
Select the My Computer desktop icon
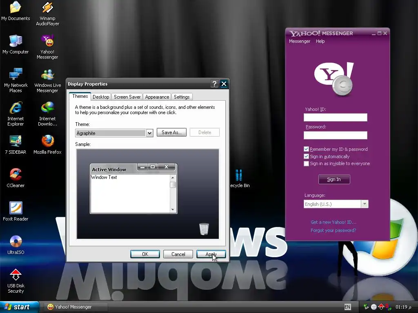click(x=16, y=44)
